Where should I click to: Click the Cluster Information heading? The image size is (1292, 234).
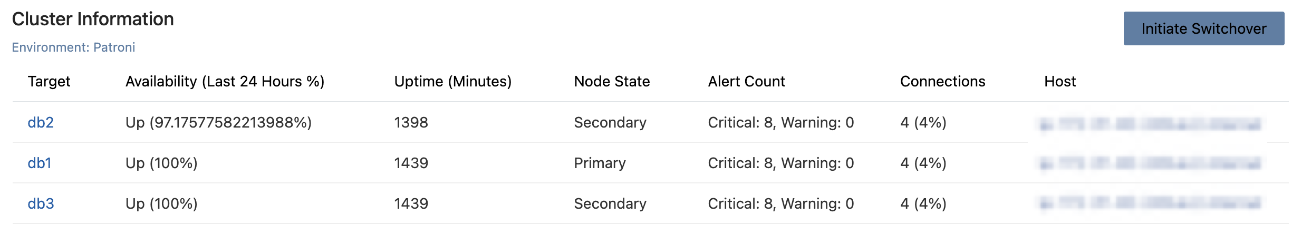pyautogui.click(x=93, y=19)
